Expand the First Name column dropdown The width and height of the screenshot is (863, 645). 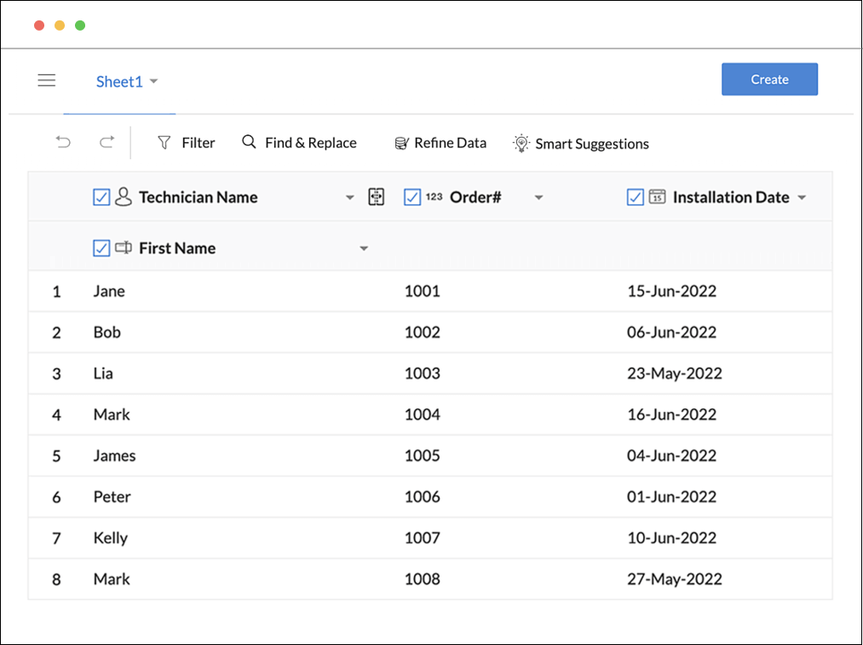(x=364, y=249)
